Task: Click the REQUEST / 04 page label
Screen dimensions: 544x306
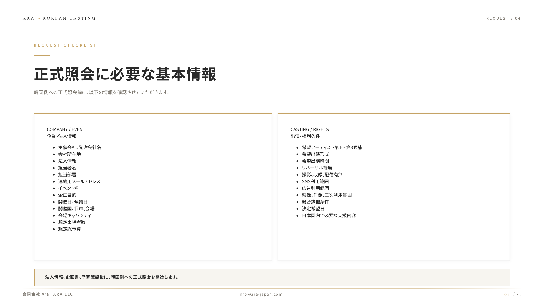Action: (503, 18)
